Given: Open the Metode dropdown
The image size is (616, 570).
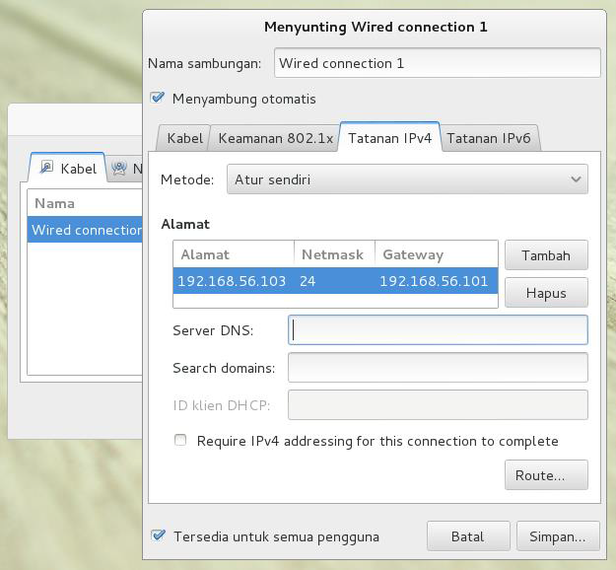Looking at the screenshot, I should [407, 179].
